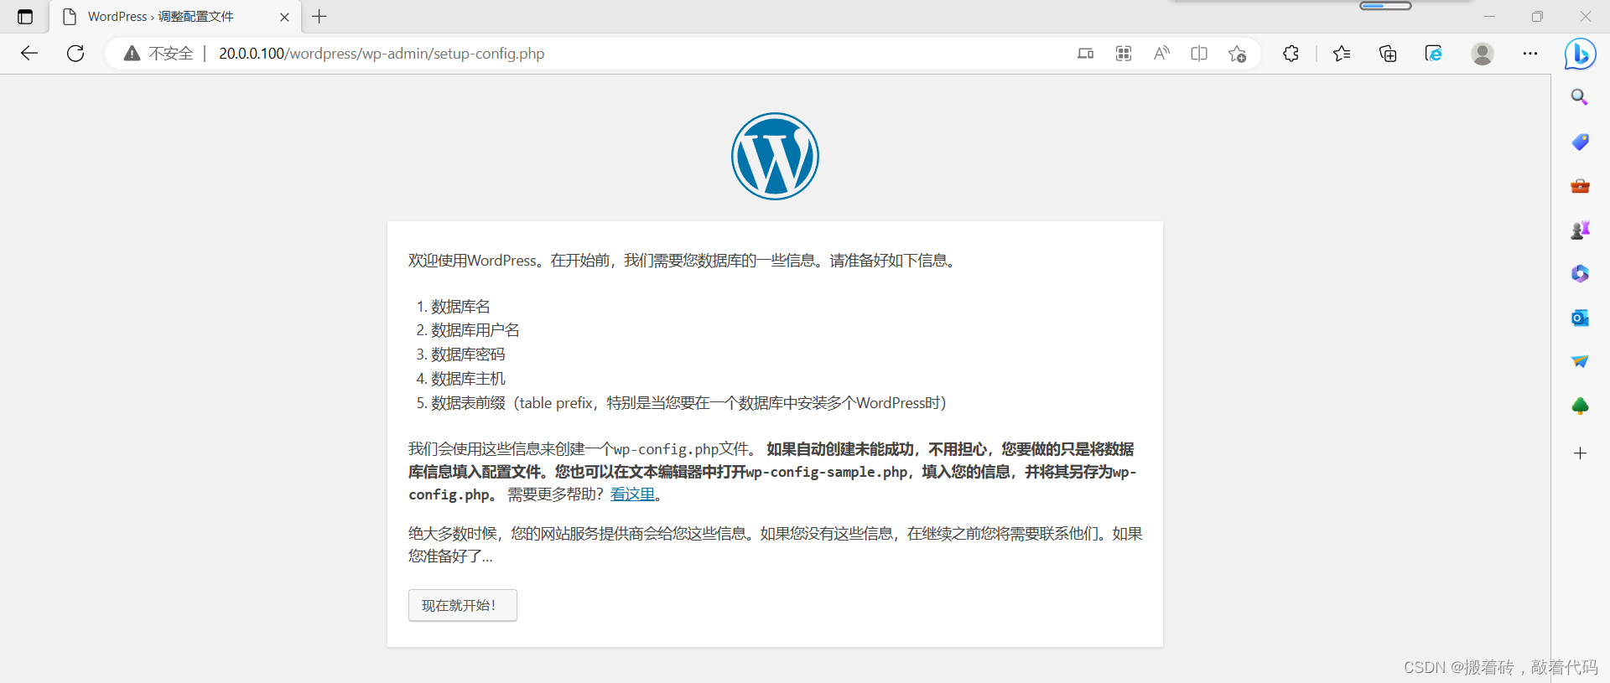This screenshot has height=683, width=1610.
Task: Click the address bar URL
Action: [382, 54]
